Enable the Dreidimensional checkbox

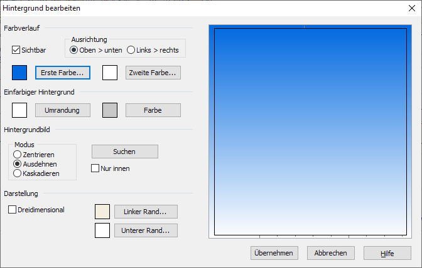(13, 210)
